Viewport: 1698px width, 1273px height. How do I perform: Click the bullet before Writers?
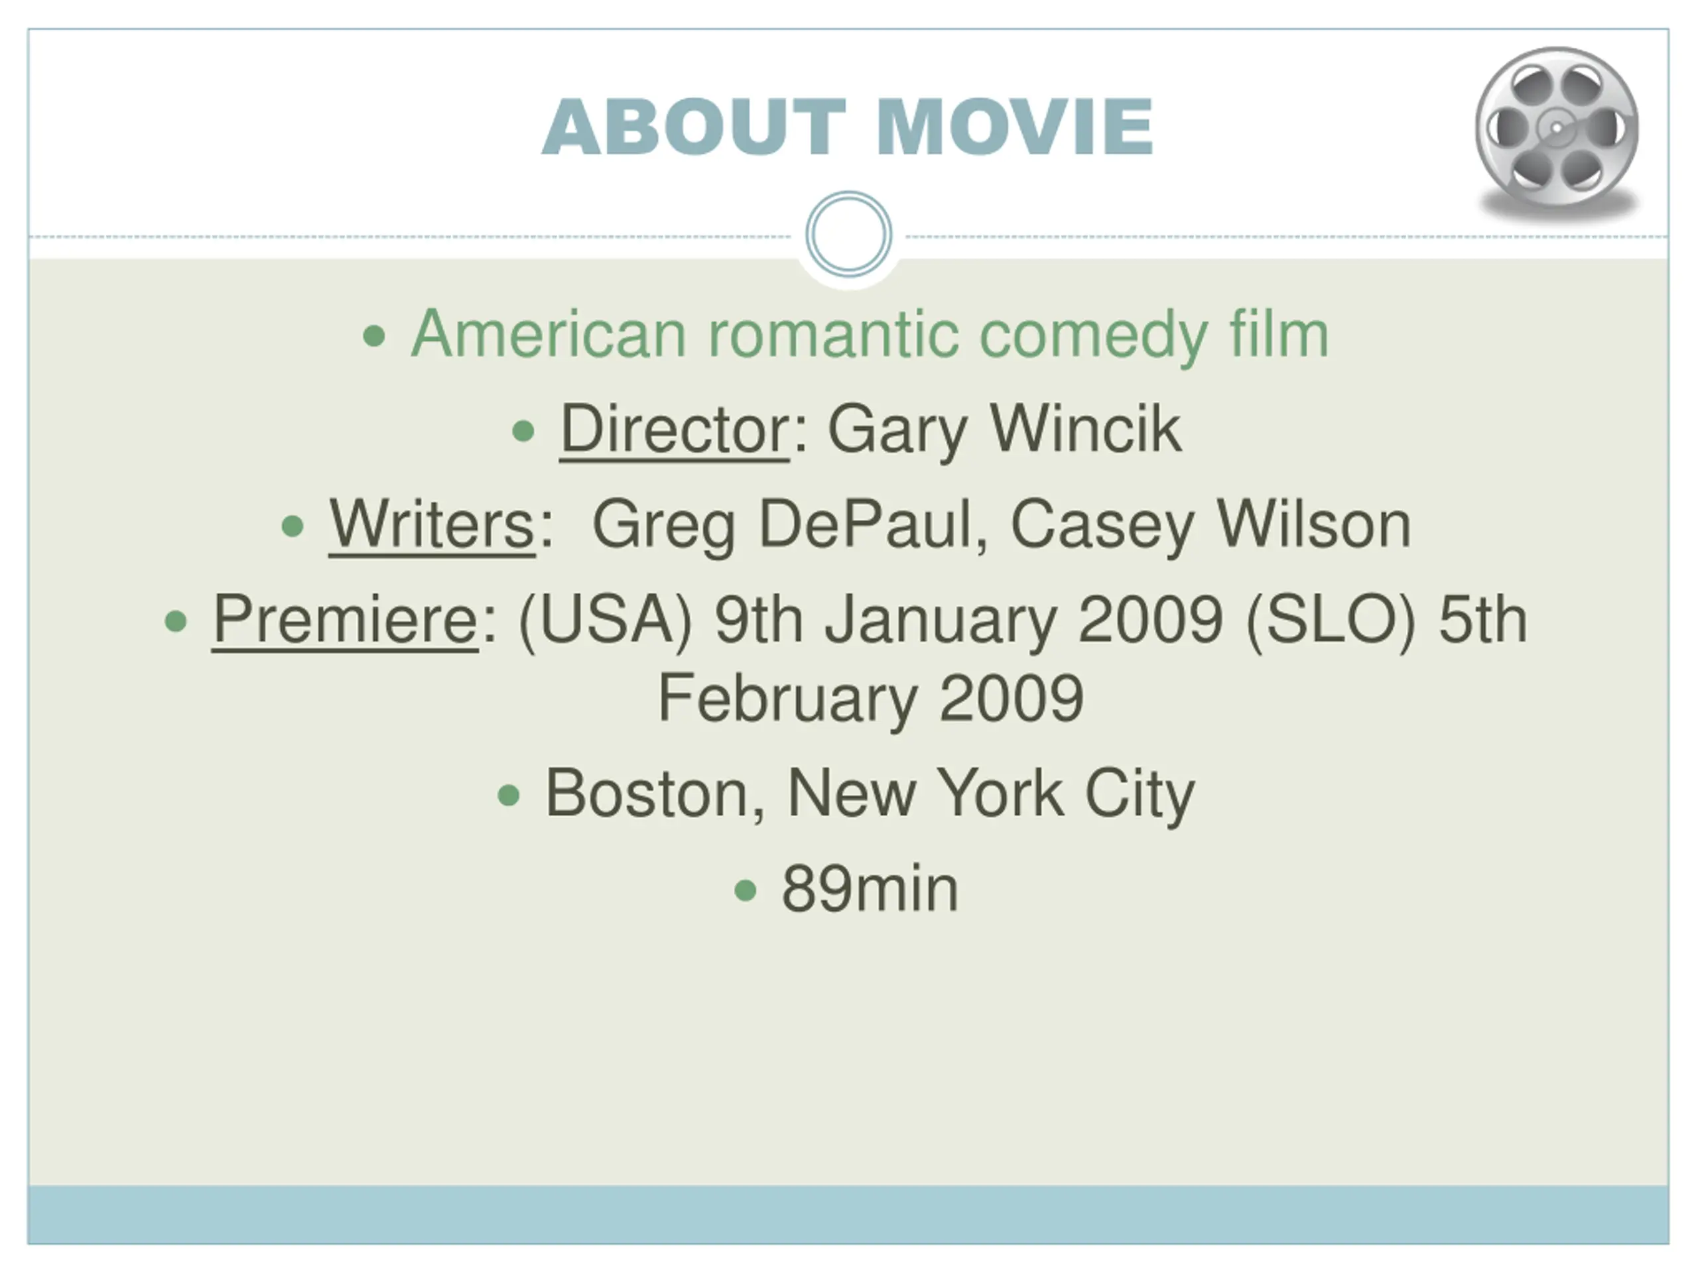pyautogui.click(x=293, y=526)
